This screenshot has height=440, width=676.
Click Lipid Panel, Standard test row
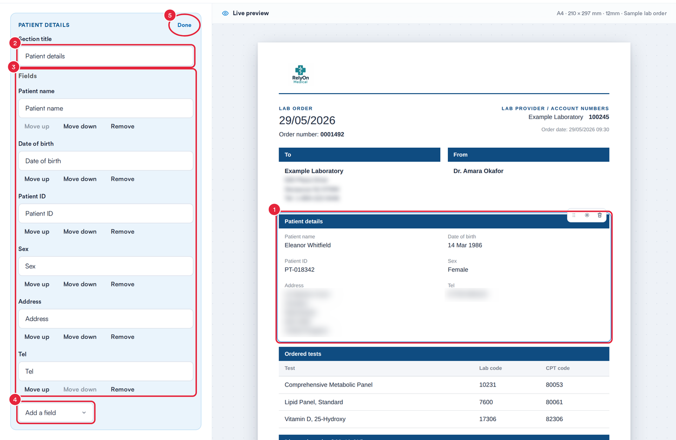(x=444, y=402)
